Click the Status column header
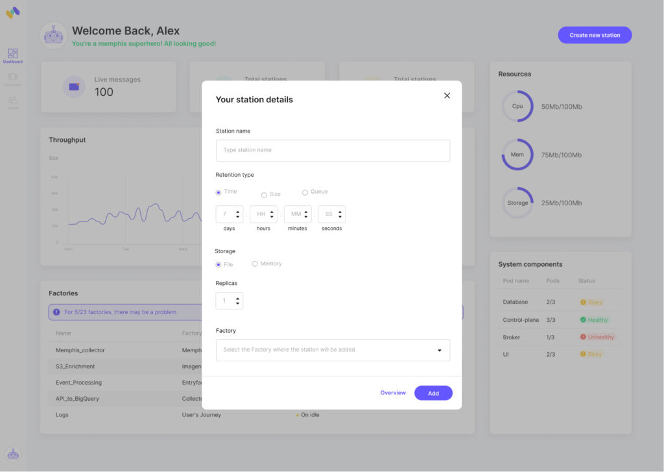This screenshot has height=472, width=664. [586, 281]
